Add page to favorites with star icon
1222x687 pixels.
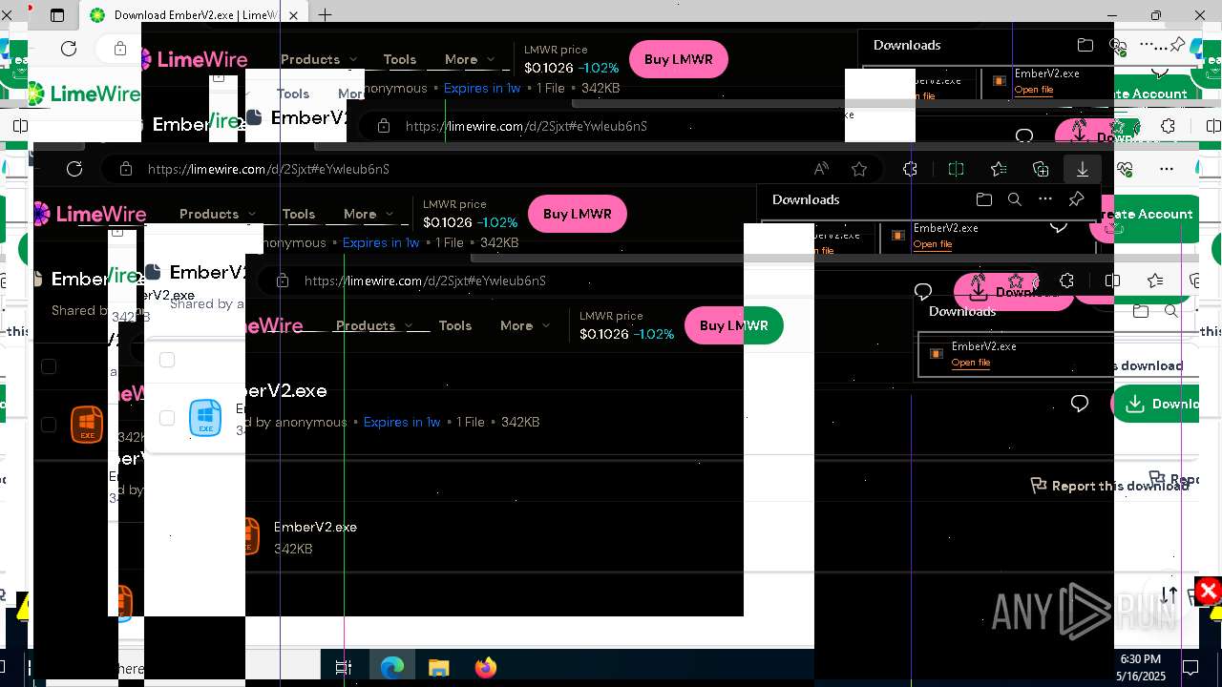[x=859, y=169]
